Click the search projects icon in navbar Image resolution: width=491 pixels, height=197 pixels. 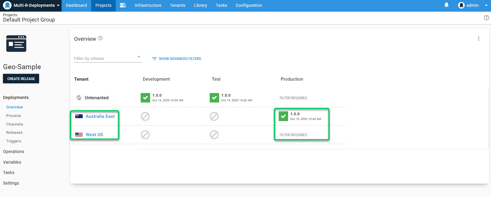click(x=123, y=5)
